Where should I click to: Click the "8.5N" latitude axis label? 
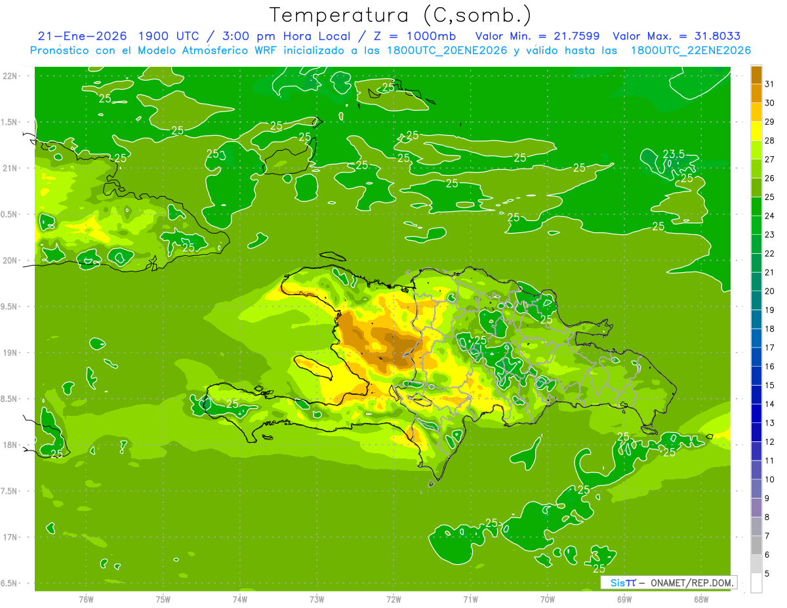9,399
